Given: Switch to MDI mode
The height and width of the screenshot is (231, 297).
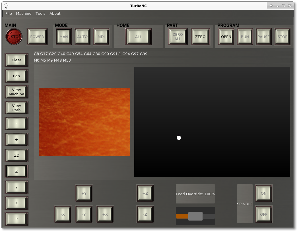Looking at the screenshot, I should coord(101,37).
